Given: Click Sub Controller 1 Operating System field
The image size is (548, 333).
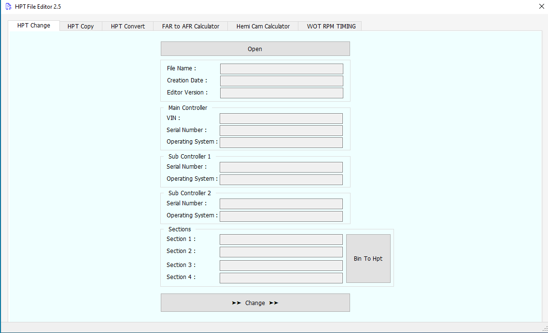Looking at the screenshot, I should (x=281, y=180).
